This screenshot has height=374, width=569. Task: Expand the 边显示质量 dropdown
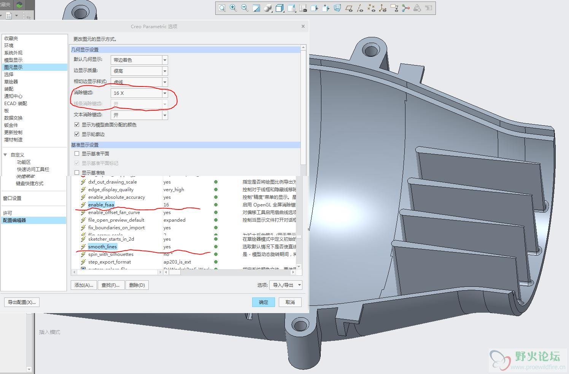coord(165,71)
